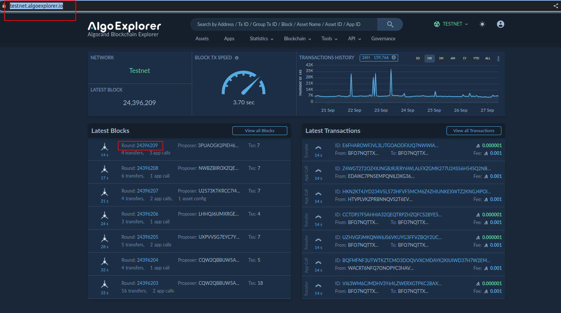The image size is (561, 313).
Task: Click the arrow icon of transaction CCTDPJ7FSAHHIA
Action: [x=318, y=217]
